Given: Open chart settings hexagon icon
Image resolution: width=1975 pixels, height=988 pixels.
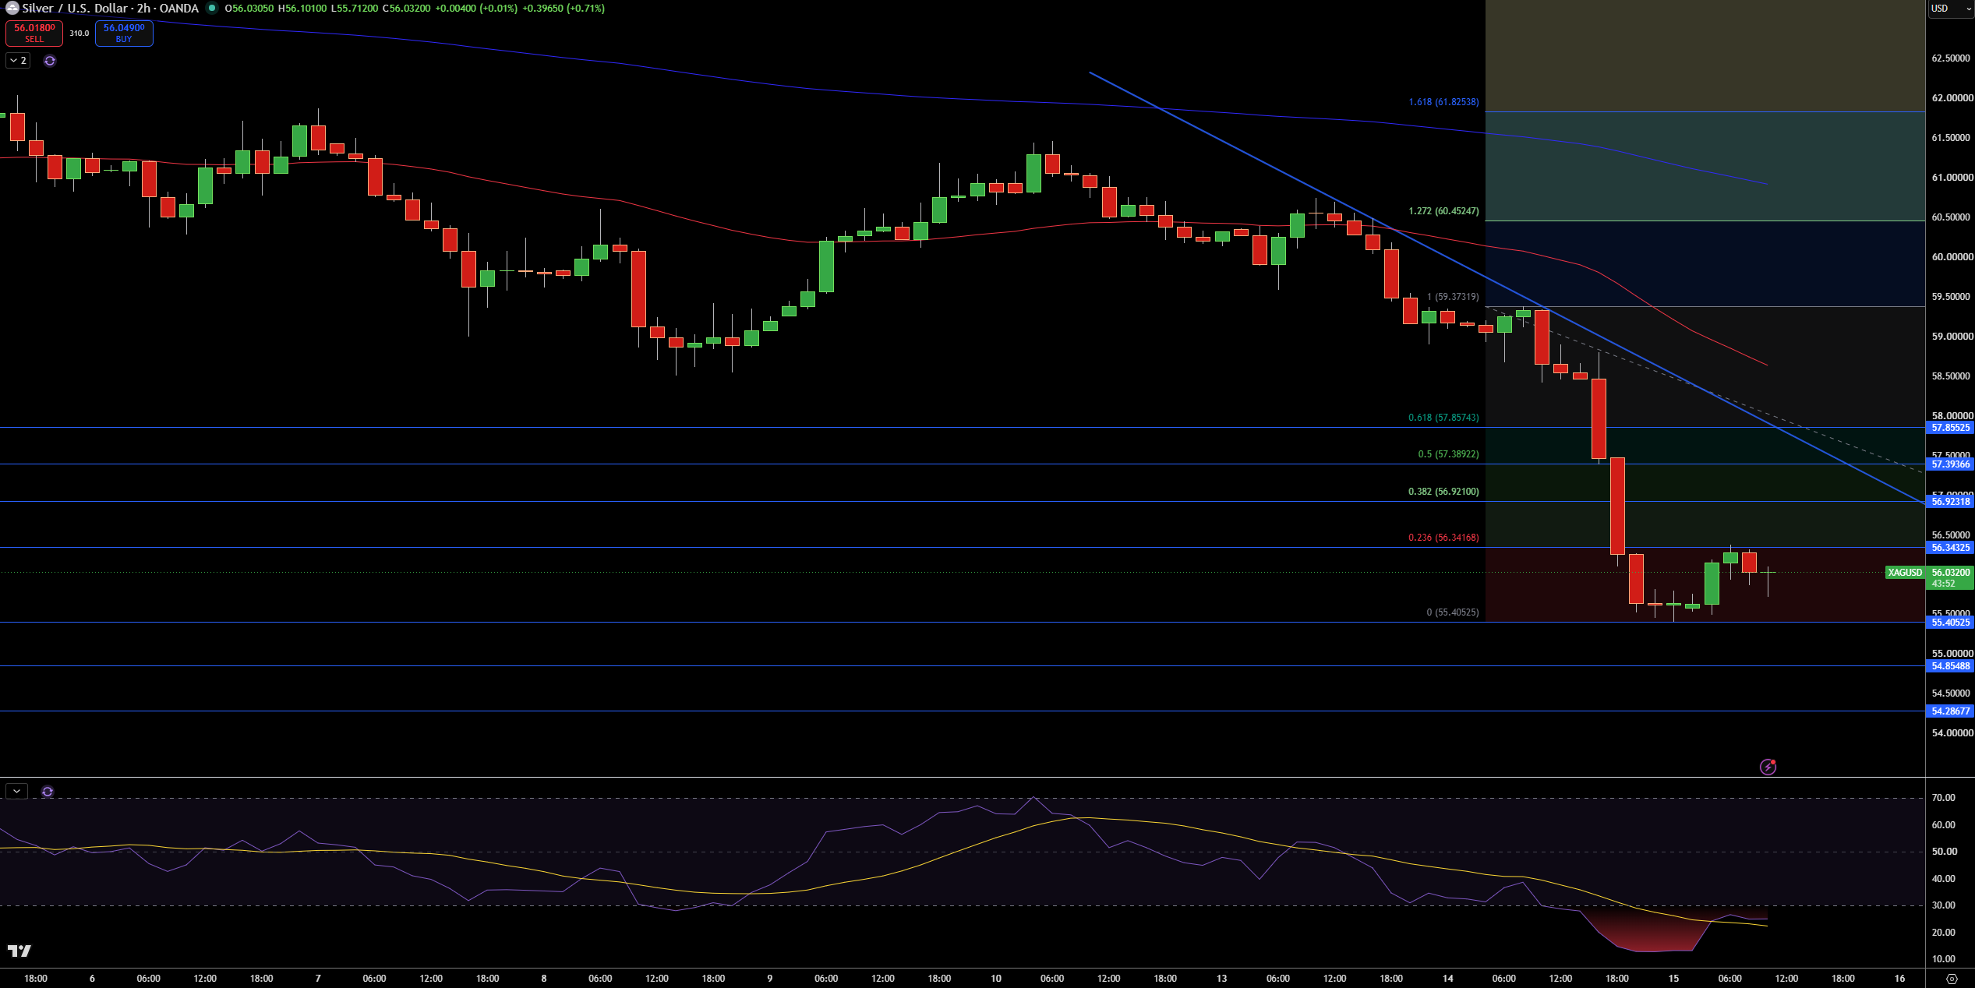Looking at the screenshot, I should pyautogui.click(x=1952, y=979).
